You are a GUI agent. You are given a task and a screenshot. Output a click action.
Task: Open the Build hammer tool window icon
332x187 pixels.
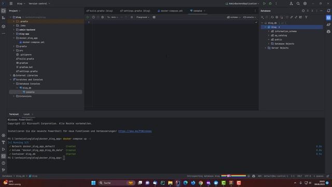[x=4, y=142]
